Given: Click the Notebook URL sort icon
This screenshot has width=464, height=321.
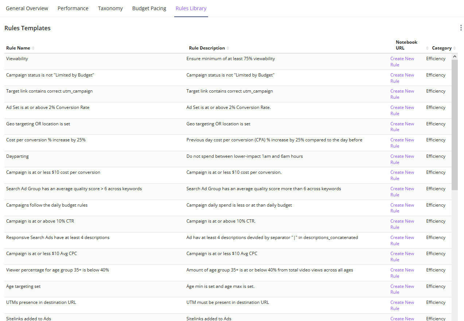Looking at the screenshot, I should point(428,48).
